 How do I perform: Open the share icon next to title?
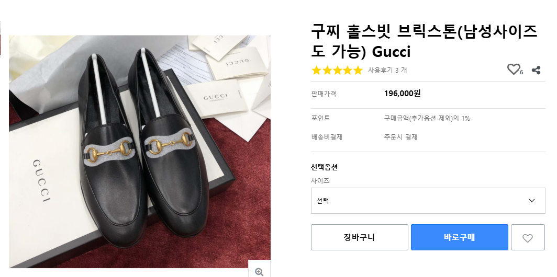[x=536, y=70]
